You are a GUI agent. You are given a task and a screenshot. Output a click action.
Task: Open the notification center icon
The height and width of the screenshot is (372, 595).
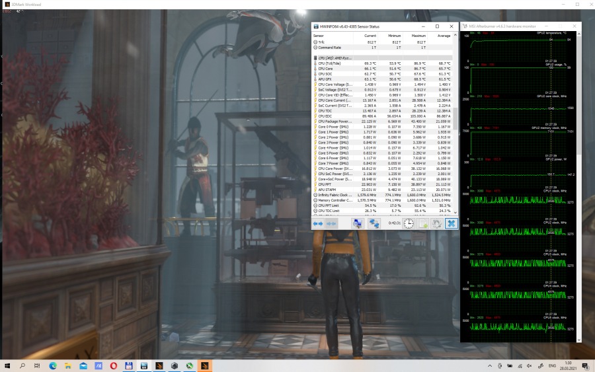click(x=586, y=366)
